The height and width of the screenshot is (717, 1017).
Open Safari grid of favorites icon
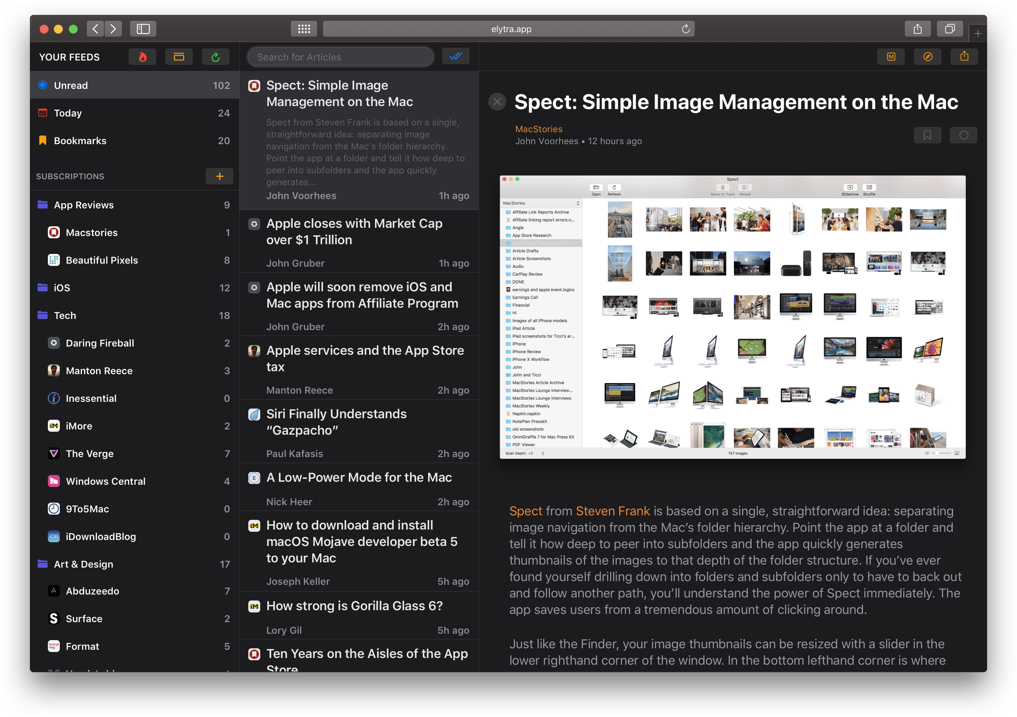304,29
